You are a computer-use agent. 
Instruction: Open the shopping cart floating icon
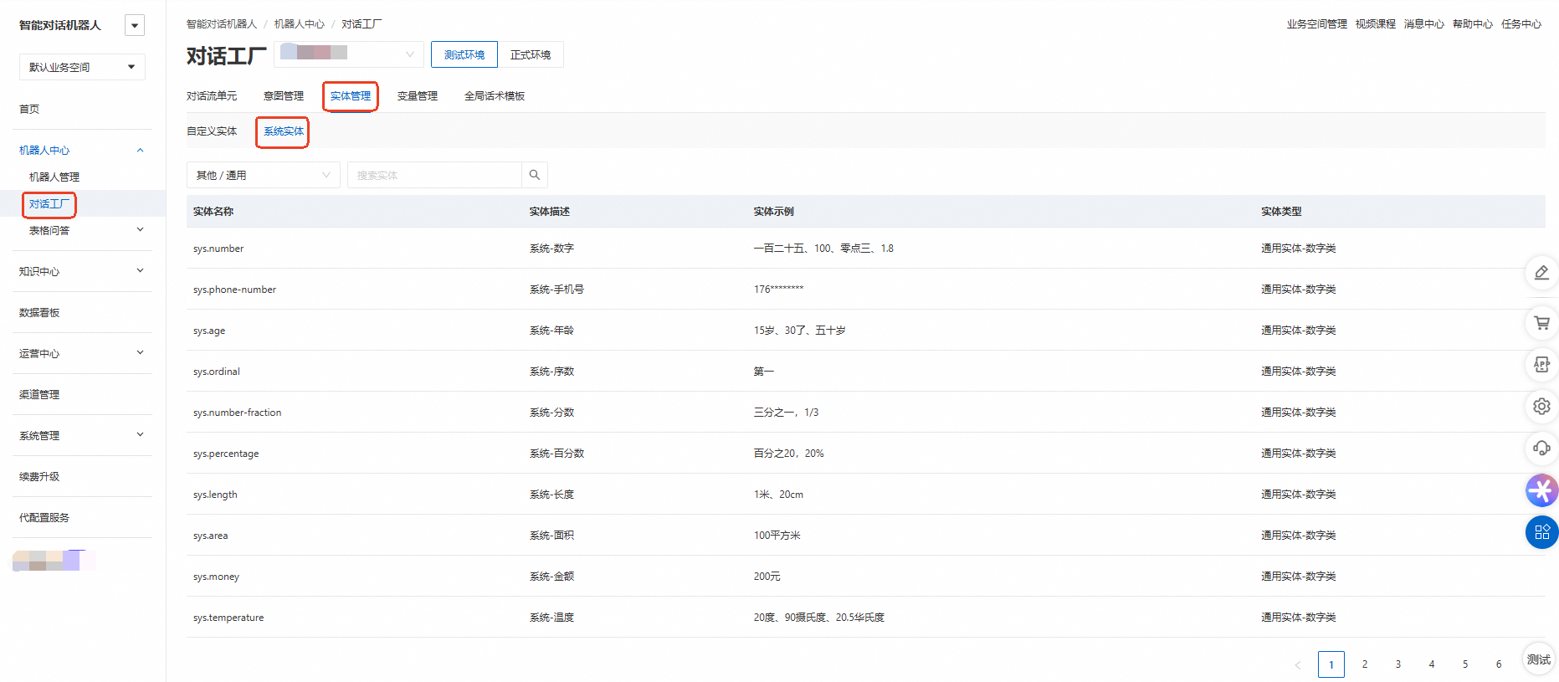click(x=1541, y=322)
